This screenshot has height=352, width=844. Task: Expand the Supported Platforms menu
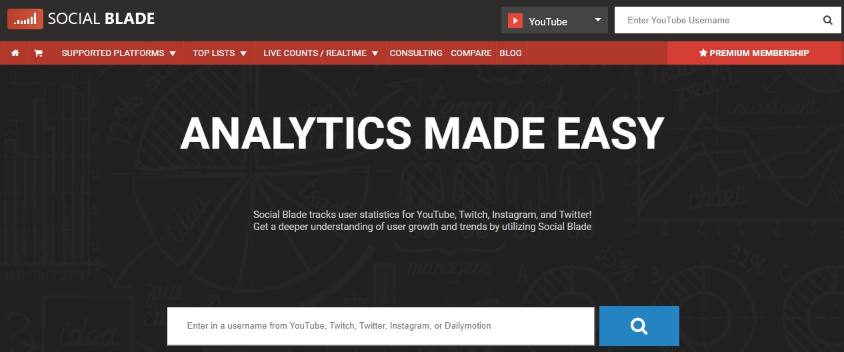pos(119,53)
